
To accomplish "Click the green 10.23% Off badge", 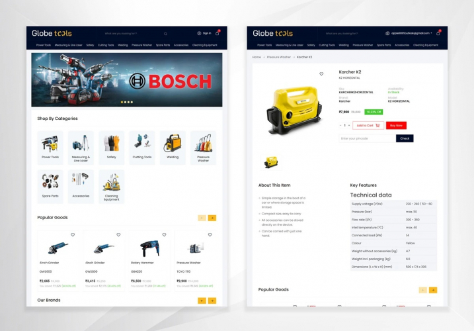I will click(374, 112).
